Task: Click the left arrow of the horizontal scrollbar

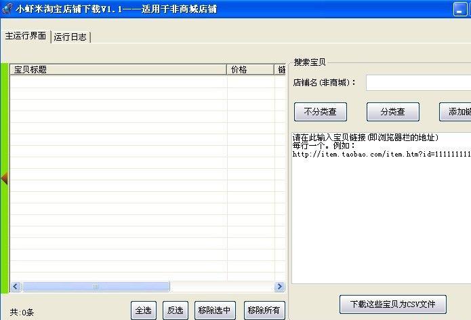Action: click(16, 287)
